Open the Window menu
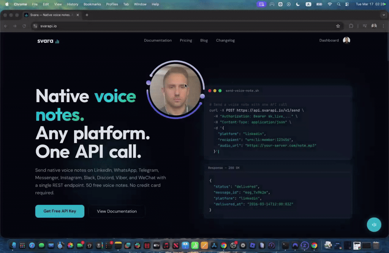Image resolution: width=389 pixels, height=253 pixels. coord(140,4)
